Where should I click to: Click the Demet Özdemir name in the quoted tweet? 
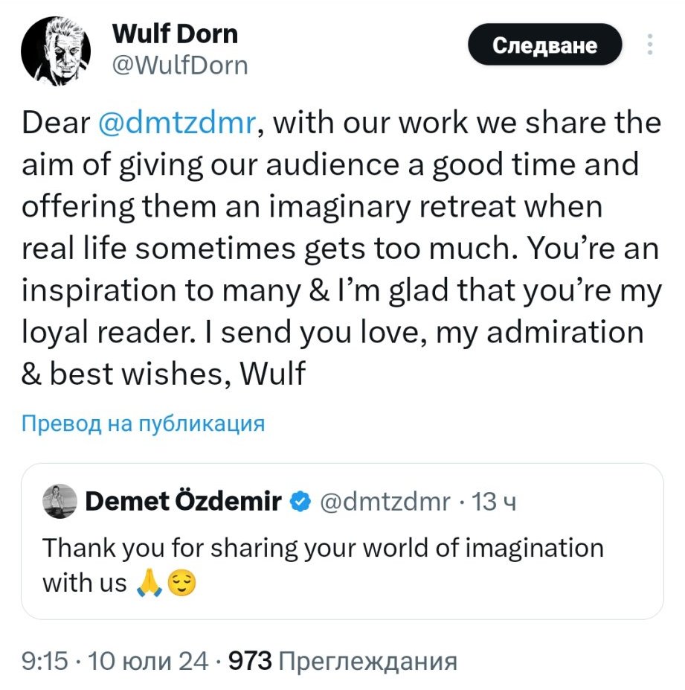(x=183, y=502)
